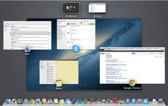Select the Notes window preview
168x106 pixels.
[59, 72]
